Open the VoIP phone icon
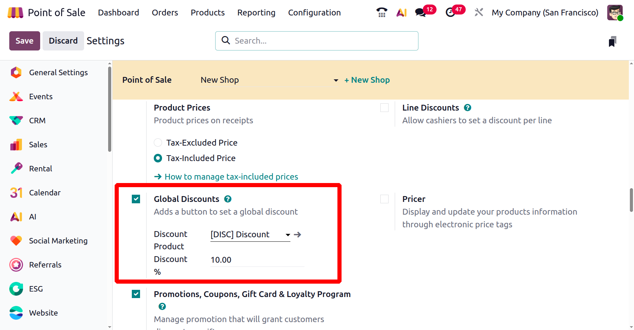This screenshot has width=634, height=330. pos(382,13)
